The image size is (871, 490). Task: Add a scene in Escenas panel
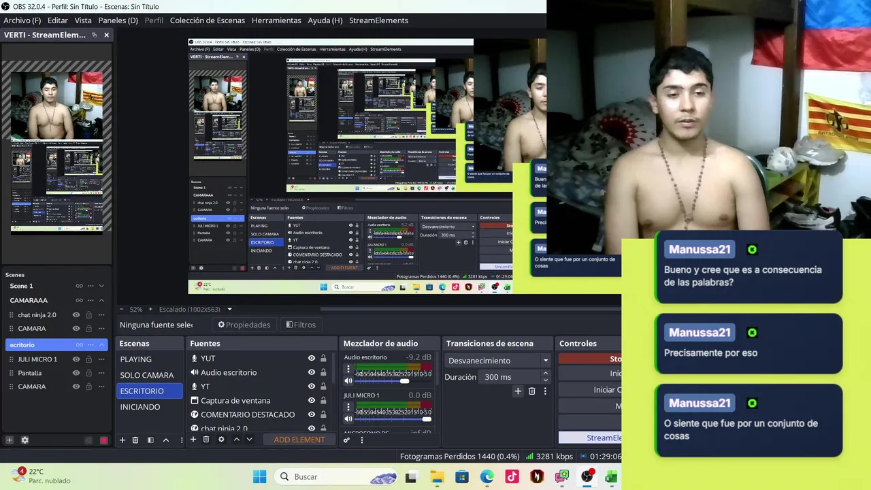coord(122,440)
